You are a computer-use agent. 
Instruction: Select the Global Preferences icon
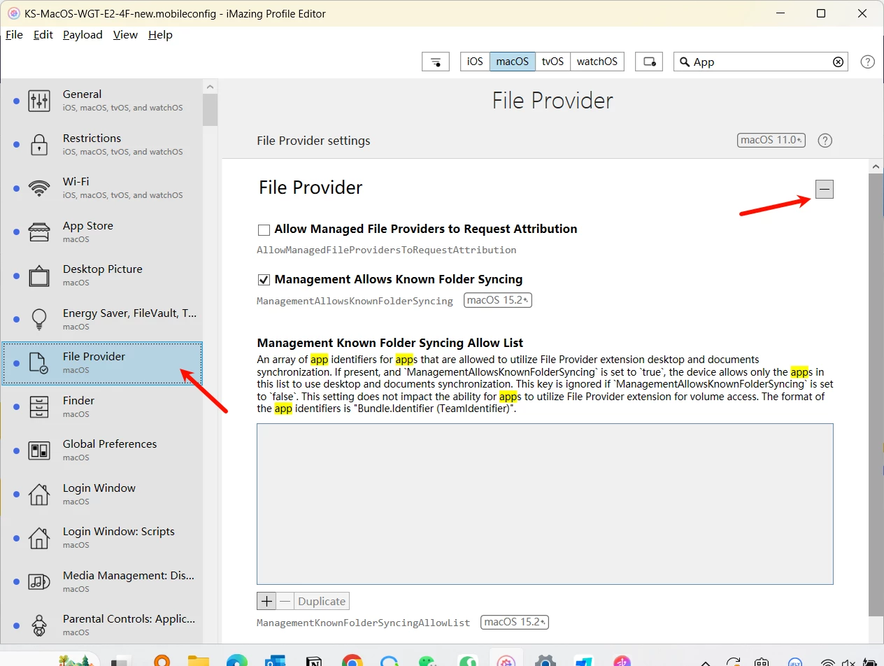[x=39, y=451]
